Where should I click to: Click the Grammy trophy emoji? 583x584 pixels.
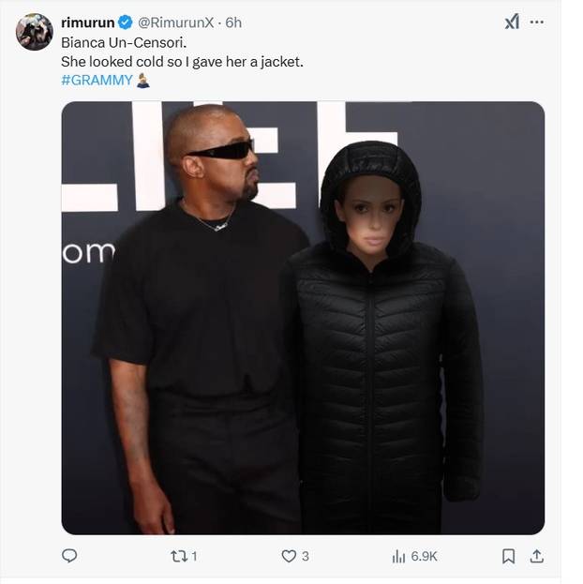[x=142, y=80]
